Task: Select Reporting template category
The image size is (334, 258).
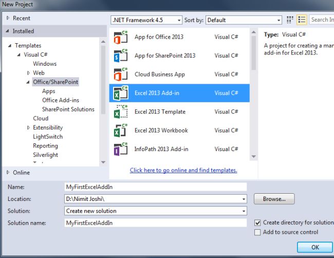Action: click(45, 146)
